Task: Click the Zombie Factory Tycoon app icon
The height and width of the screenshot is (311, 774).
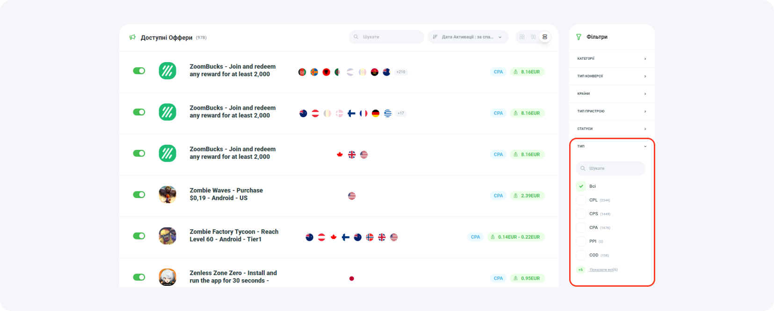Action: point(167,236)
